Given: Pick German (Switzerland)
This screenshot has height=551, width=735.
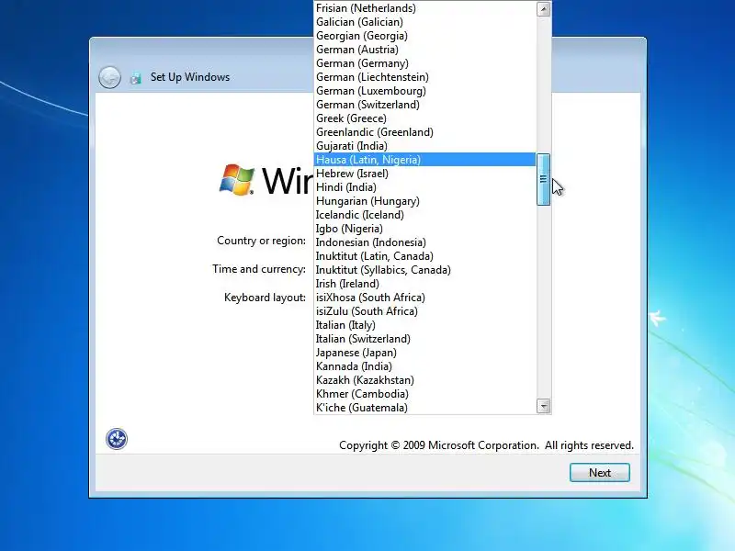Looking at the screenshot, I should (x=424, y=105).
